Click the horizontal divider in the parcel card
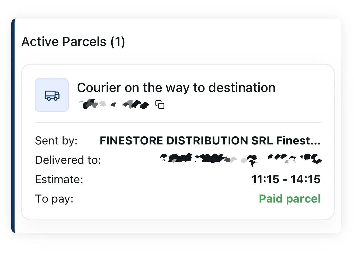 pos(178,122)
